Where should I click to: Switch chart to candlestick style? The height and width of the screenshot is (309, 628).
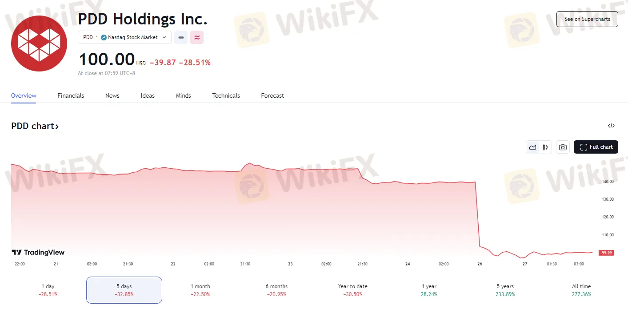545,147
